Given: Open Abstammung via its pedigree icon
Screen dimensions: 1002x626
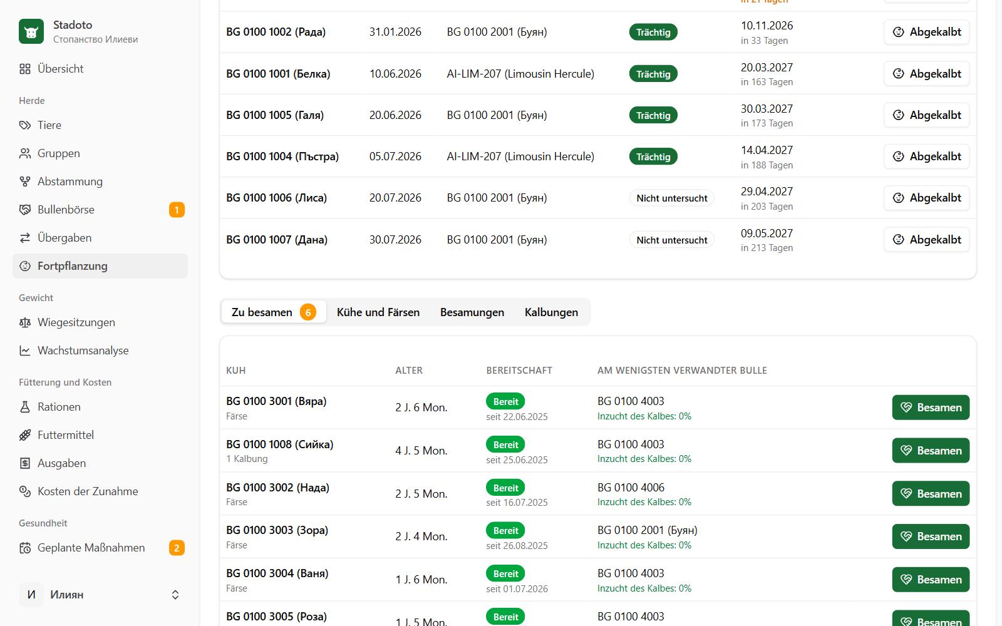Looking at the screenshot, I should point(25,182).
